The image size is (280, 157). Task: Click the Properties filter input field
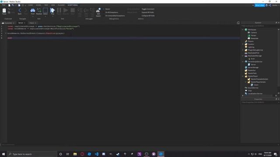(x=260, y=102)
